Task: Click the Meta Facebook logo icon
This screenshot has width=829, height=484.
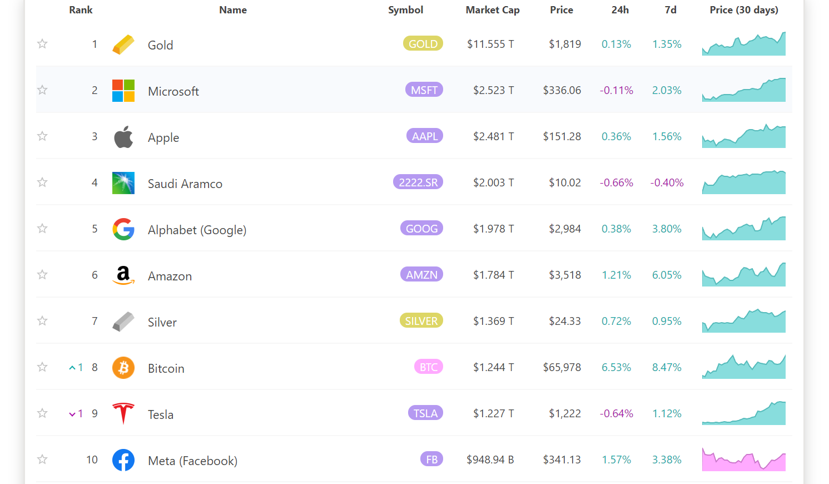Action: click(123, 460)
